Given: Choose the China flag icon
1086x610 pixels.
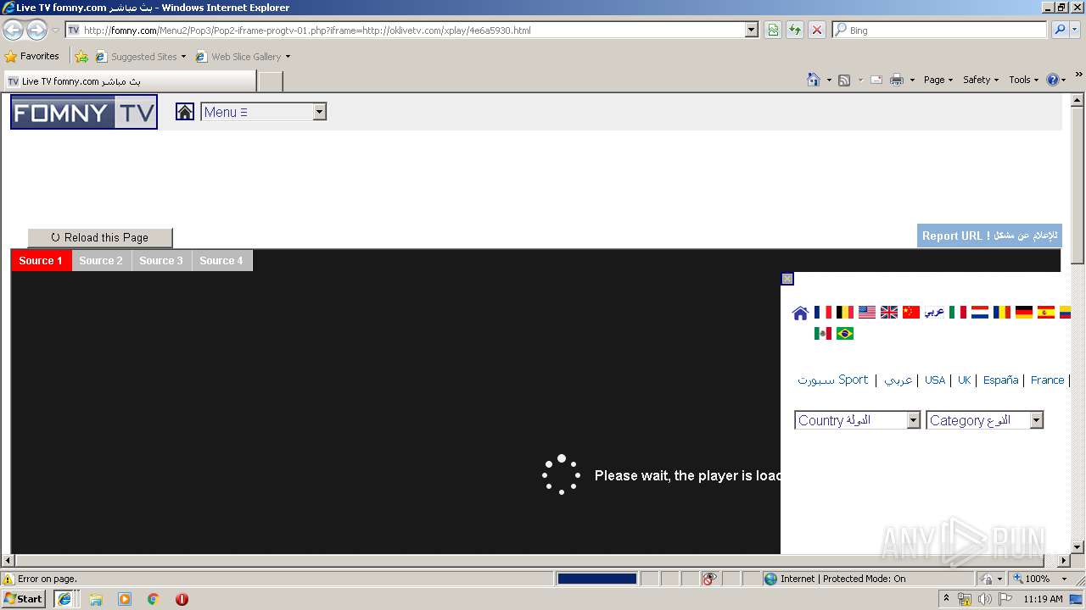Looking at the screenshot, I should (x=910, y=313).
